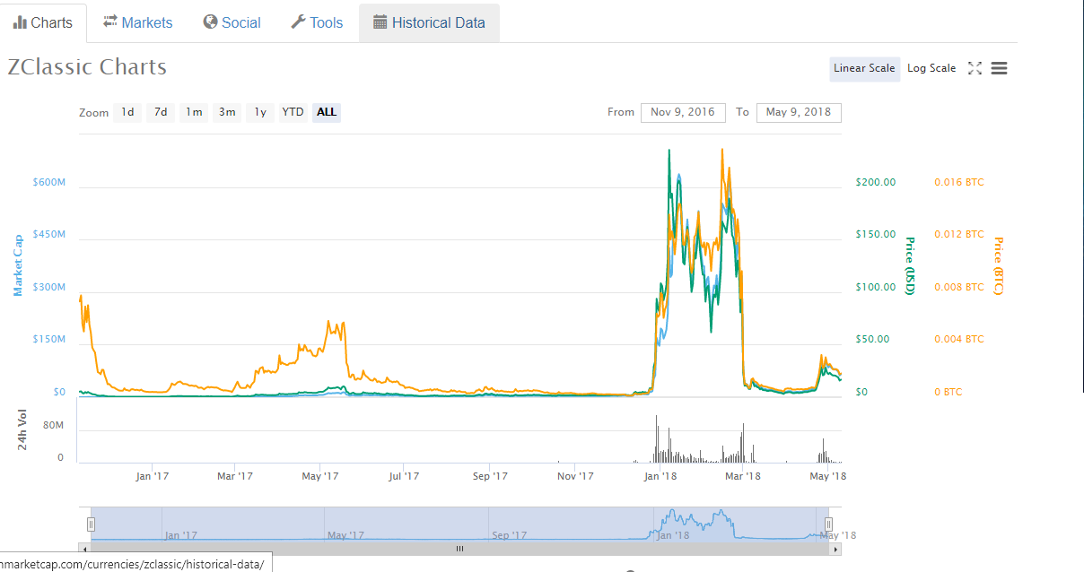Click the 24h Vol axis title
This screenshot has height=572, width=1084.
point(23,429)
